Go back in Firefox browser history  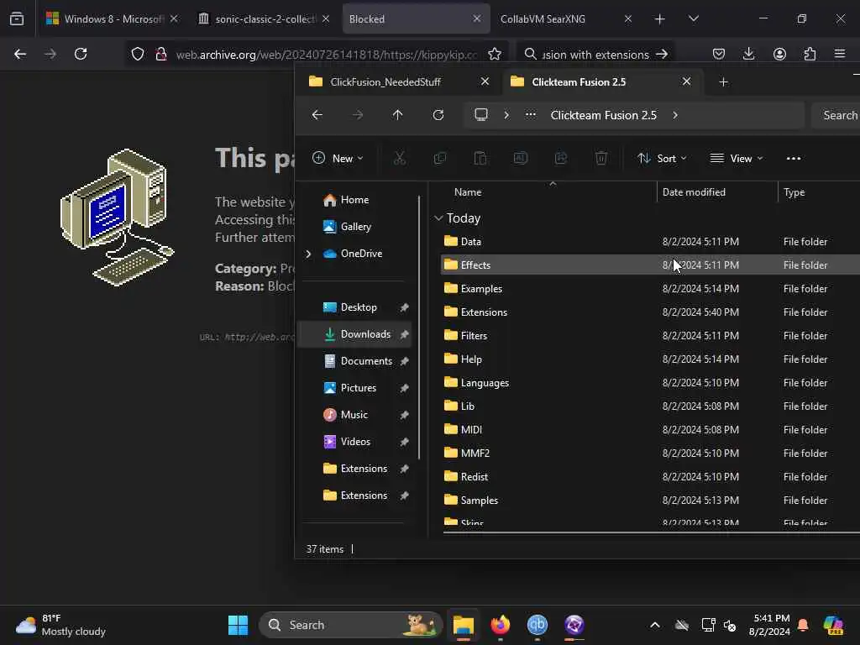(20, 54)
